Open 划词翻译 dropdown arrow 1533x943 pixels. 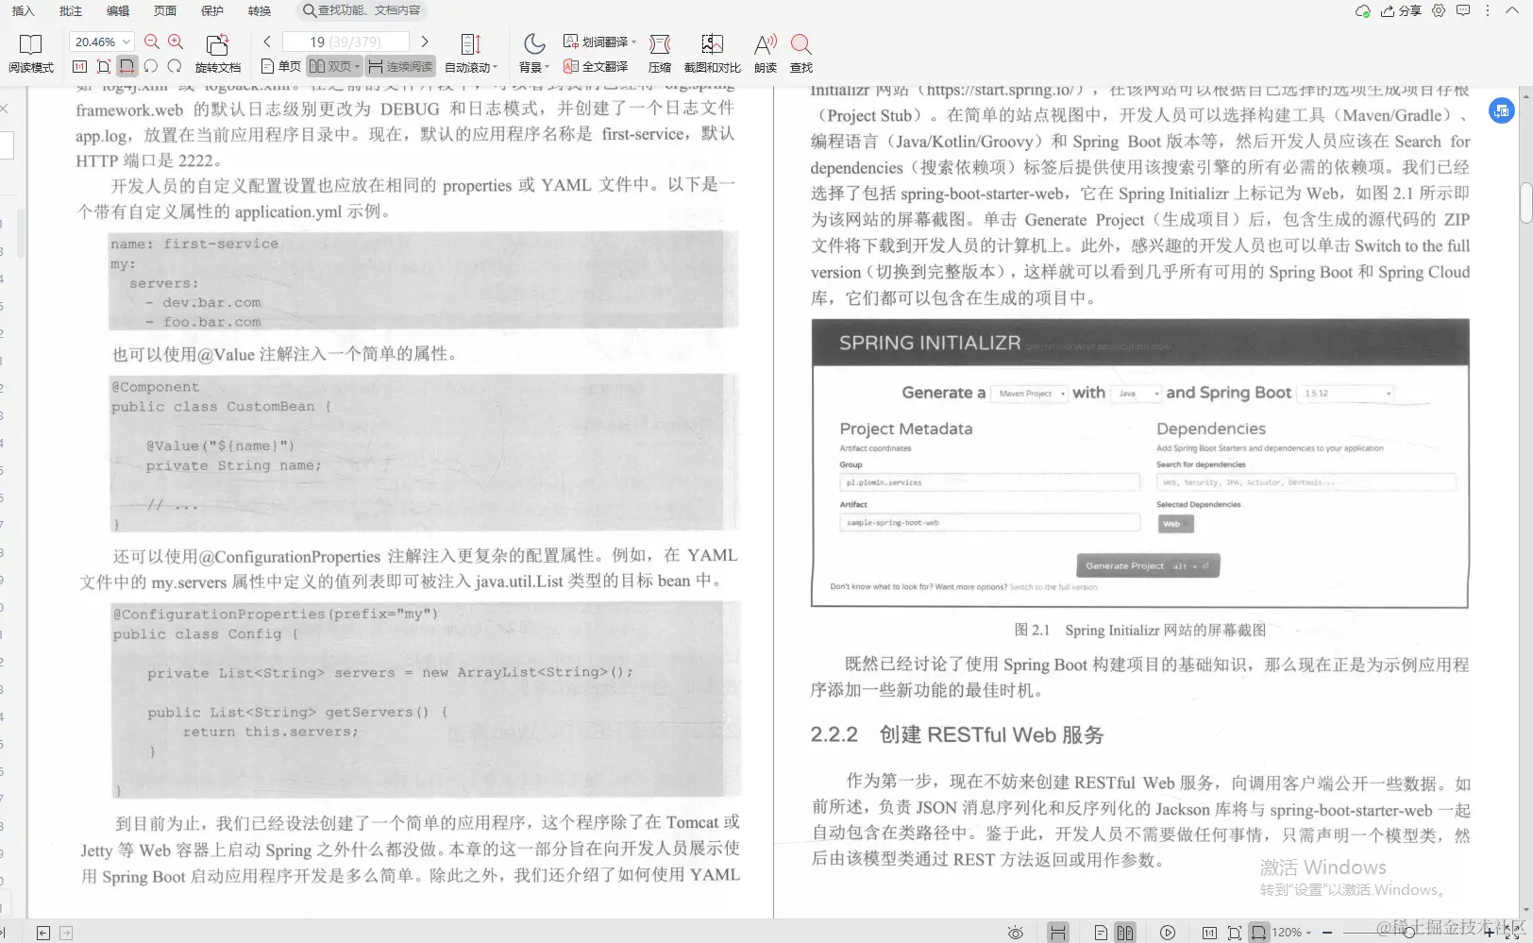tap(633, 42)
